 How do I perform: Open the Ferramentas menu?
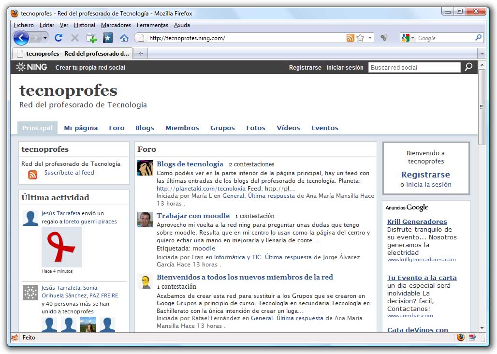pyautogui.click(x=152, y=25)
